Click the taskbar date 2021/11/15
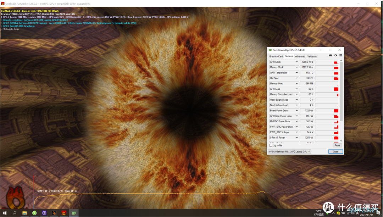The width and height of the screenshot is (383, 217). click(367, 215)
